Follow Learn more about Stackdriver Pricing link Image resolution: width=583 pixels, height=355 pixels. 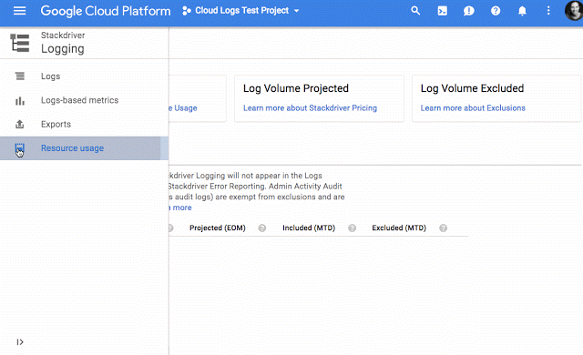pyautogui.click(x=310, y=108)
